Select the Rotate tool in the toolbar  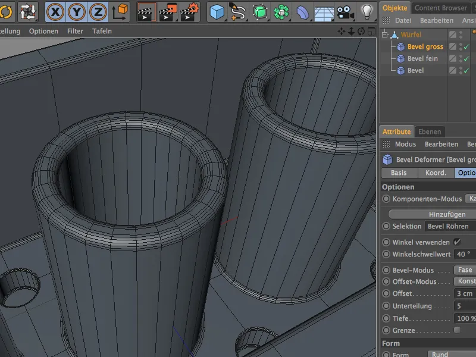[x=5, y=11]
